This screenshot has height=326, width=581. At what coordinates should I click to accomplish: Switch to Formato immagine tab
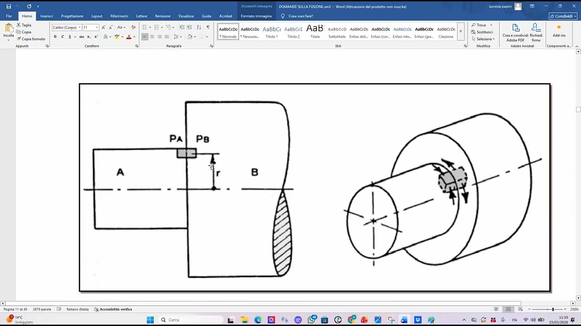pyautogui.click(x=256, y=16)
